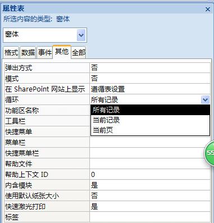
Task: Select the 快捷菜单栏 property label
Action: (x=47, y=153)
